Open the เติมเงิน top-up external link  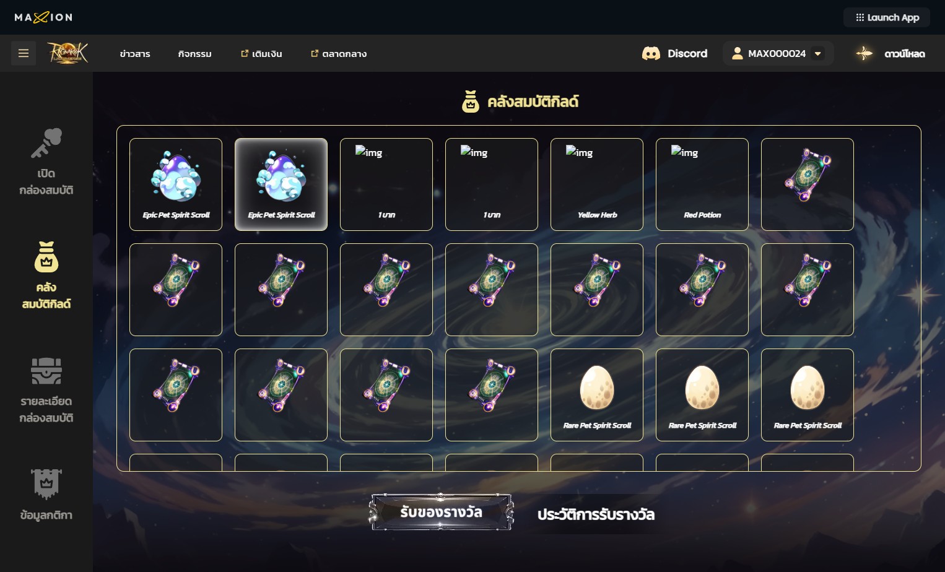[261, 54]
